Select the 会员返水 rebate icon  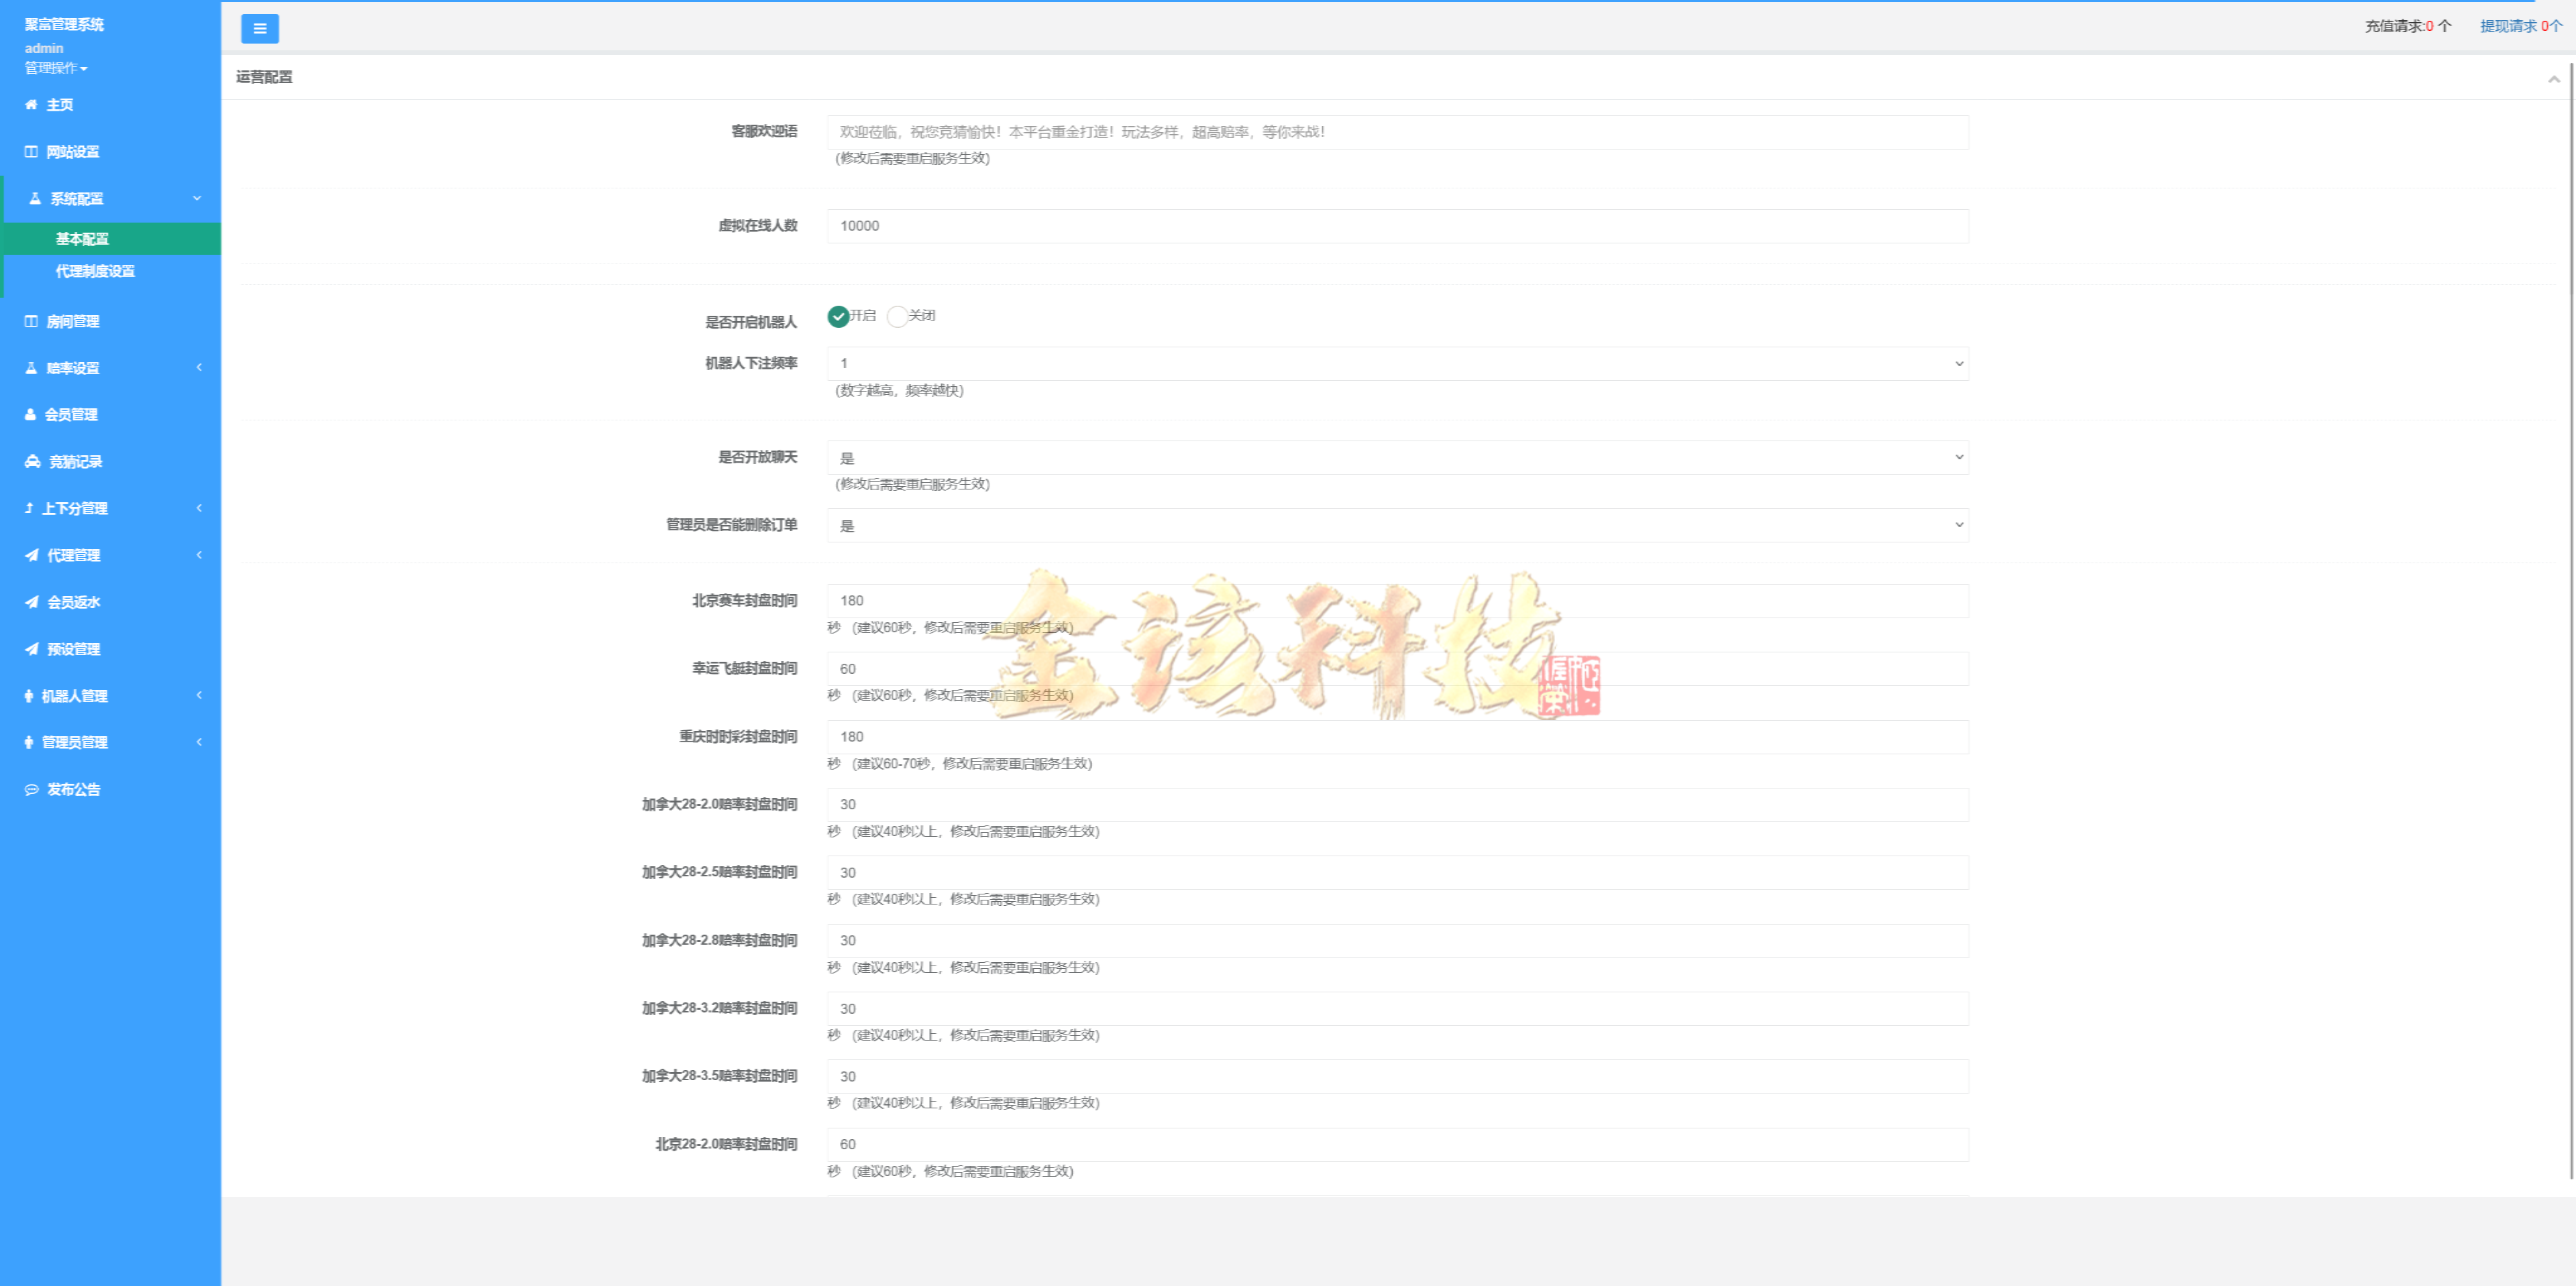click(x=71, y=601)
